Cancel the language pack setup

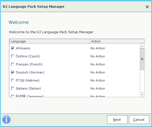[x=139, y=120]
